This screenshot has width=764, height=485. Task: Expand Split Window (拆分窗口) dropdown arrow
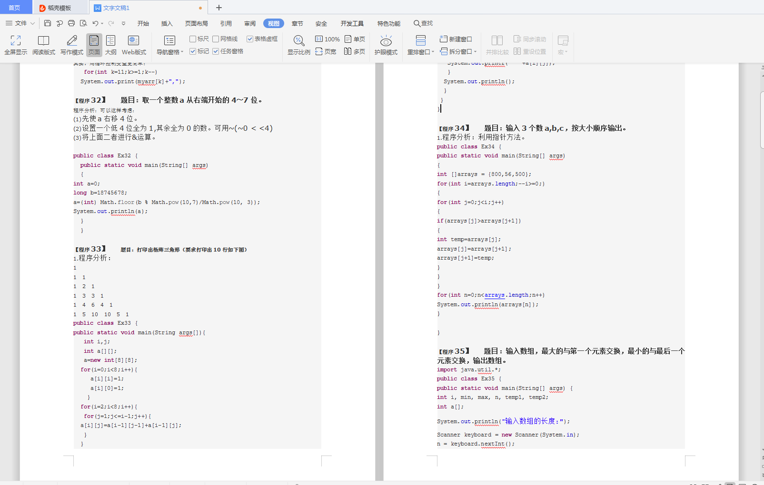(x=475, y=51)
